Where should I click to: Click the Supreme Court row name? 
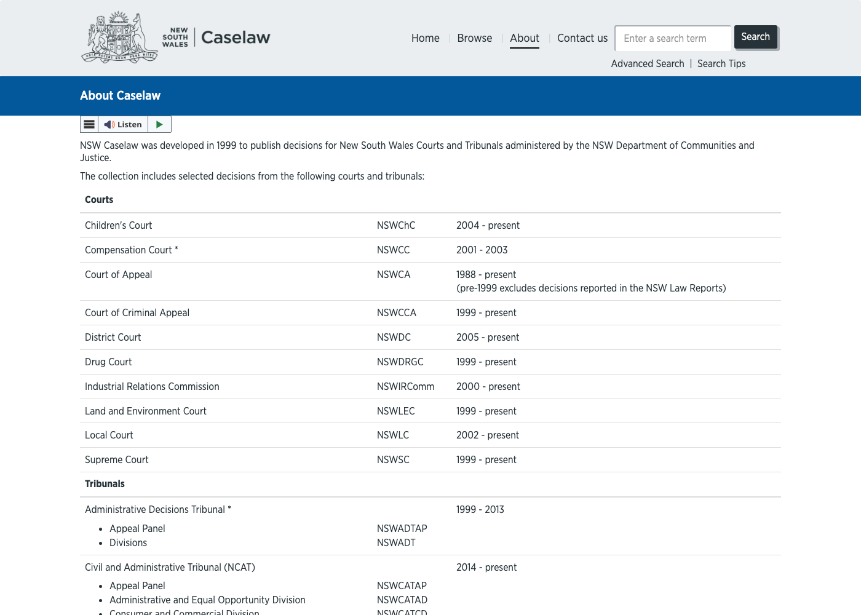coord(117,460)
